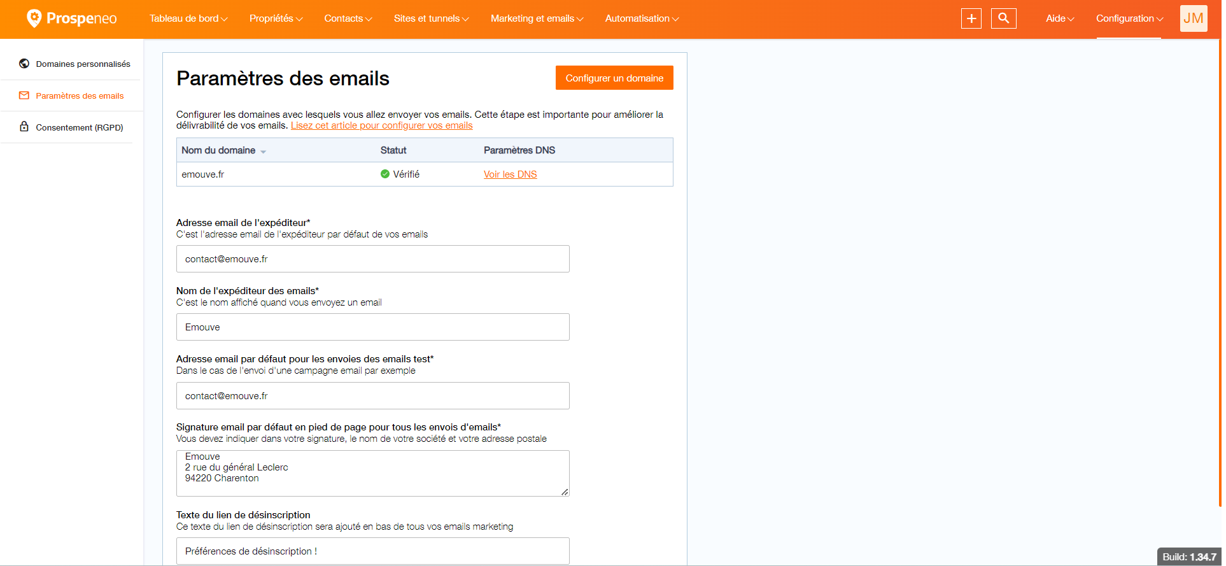Image resolution: width=1226 pixels, height=566 pixels.
Task: Click the Nom de l'expéditeur field with Emouve
Action: 372,327
